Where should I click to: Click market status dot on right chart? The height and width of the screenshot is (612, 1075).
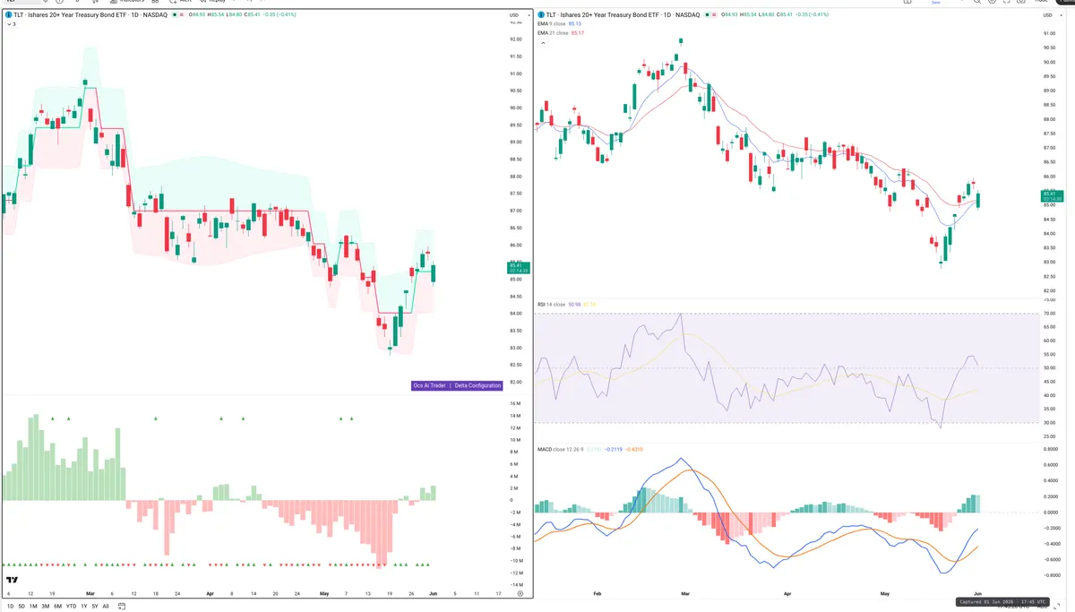click(x=707, y=15)
